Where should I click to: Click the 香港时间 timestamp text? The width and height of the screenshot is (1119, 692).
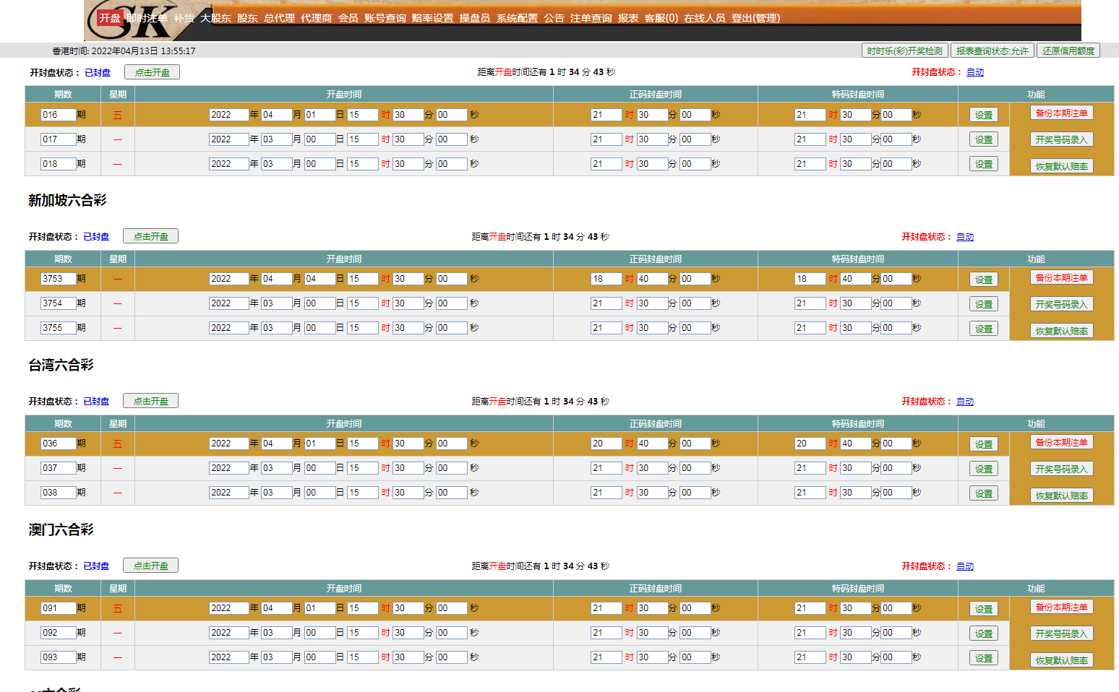124,51
